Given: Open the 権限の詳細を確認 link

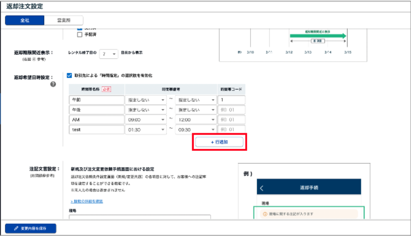Looking at the screenshot, I should click(86, 201).
